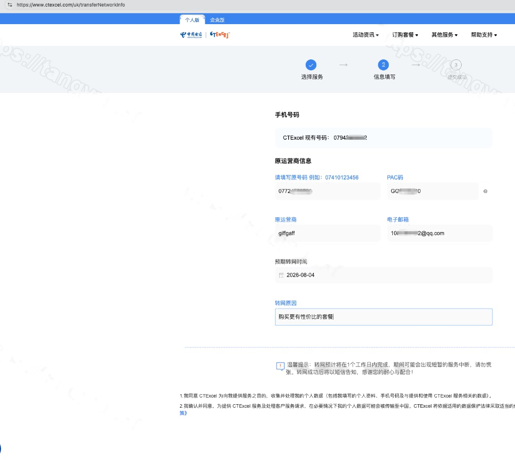Image resolution: width=515 pixels, height=460 pixels.
Task: Click the calendar icon in date field
Action: (x=282, y=275)
